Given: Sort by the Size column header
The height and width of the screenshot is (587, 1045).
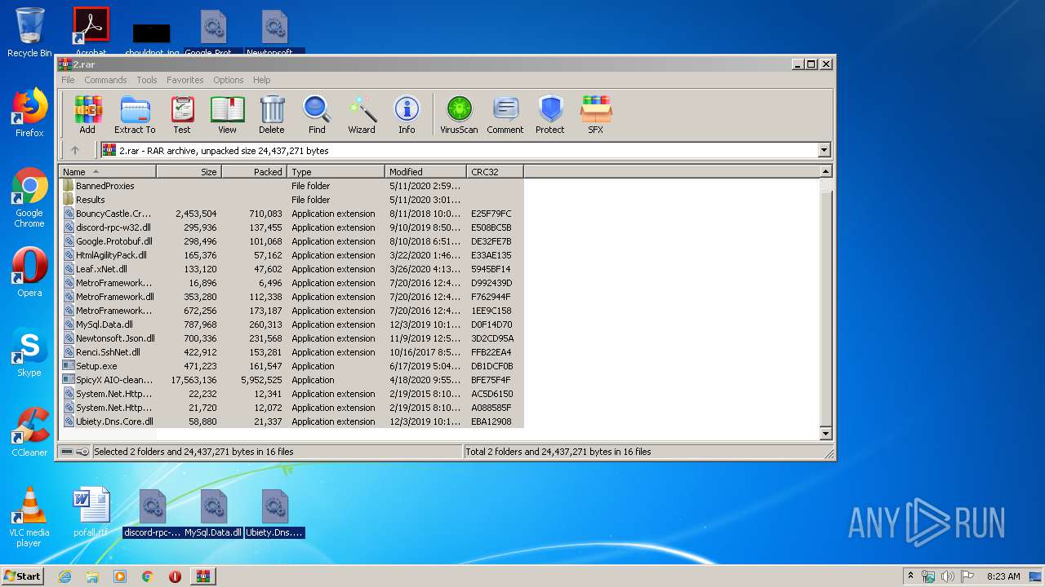Looking at the screenshot, I should (x=189, y=171).
